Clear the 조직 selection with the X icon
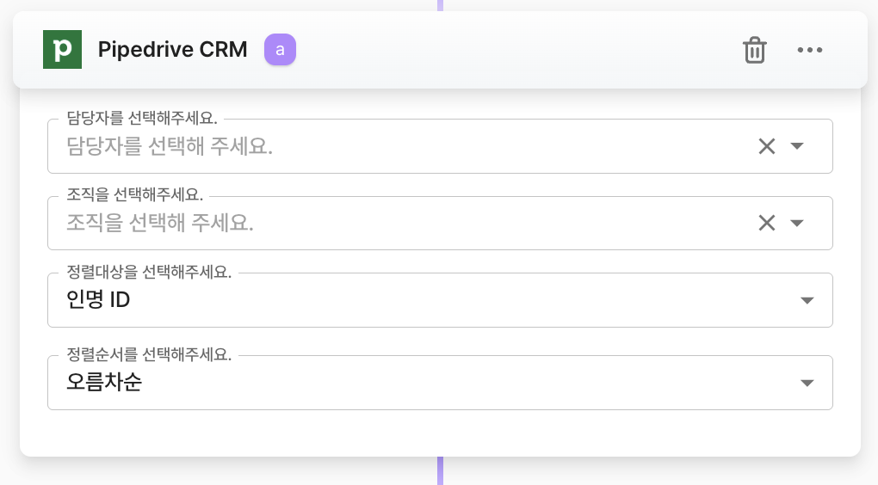Viewport: 878px width, 485px height. pyautogui.click(x=766, y=224)
